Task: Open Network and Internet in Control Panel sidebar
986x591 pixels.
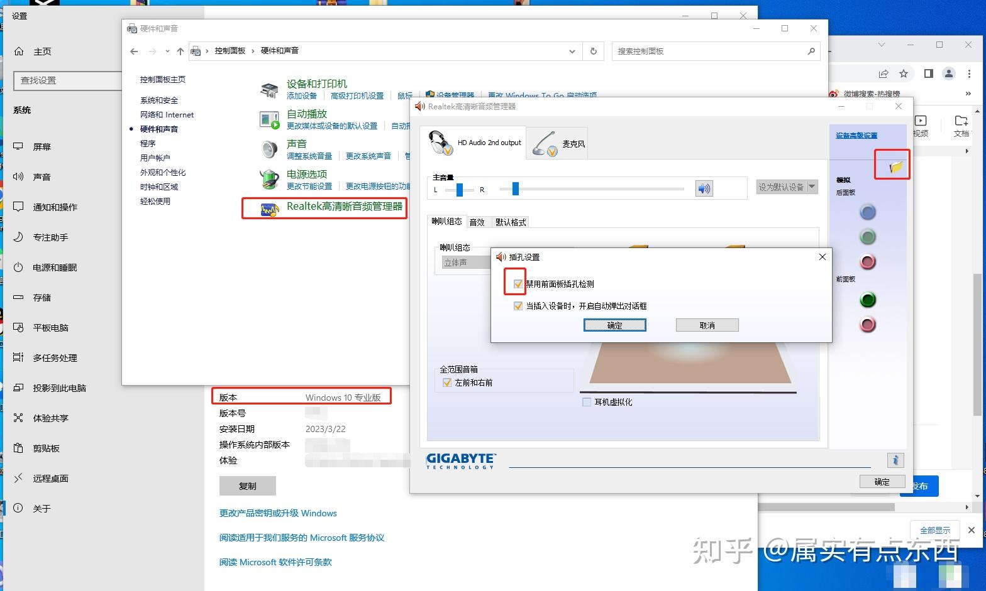Action: [167, 115]
